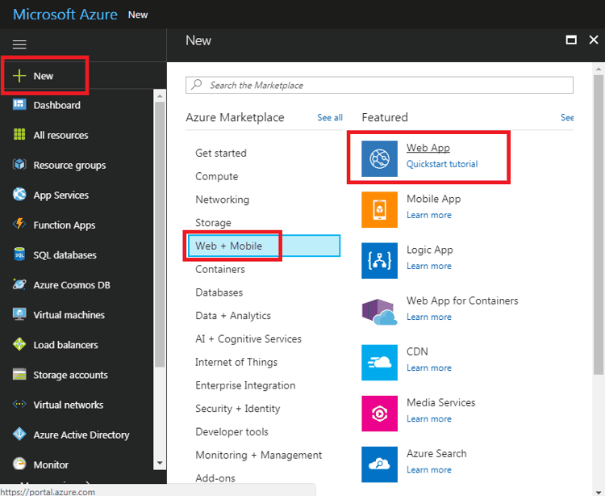Maximize the New blade

[x=571, y=40]
